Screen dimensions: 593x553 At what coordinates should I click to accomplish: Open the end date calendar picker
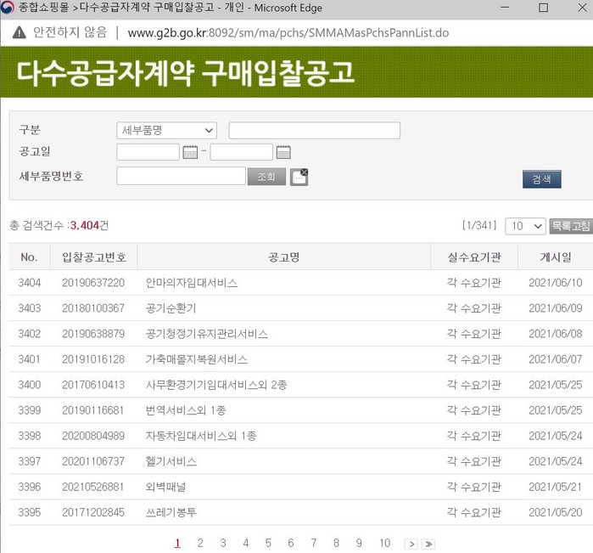(x=283, y=153)
